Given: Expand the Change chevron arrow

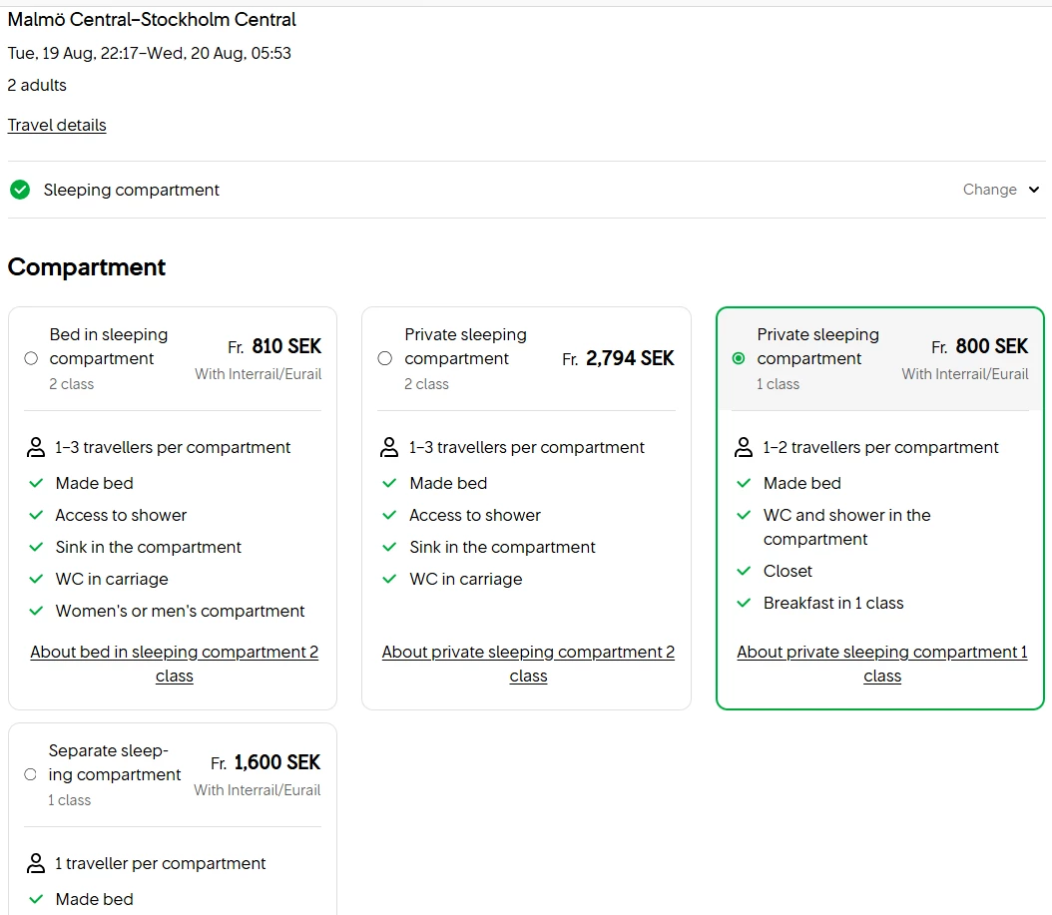Looking at the screenshot, I should (x=1034, y=190).
